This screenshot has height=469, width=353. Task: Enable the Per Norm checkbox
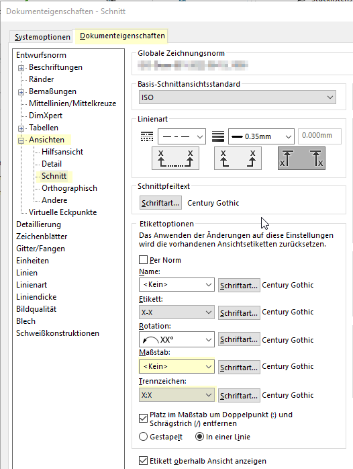(x=144, y=259)
